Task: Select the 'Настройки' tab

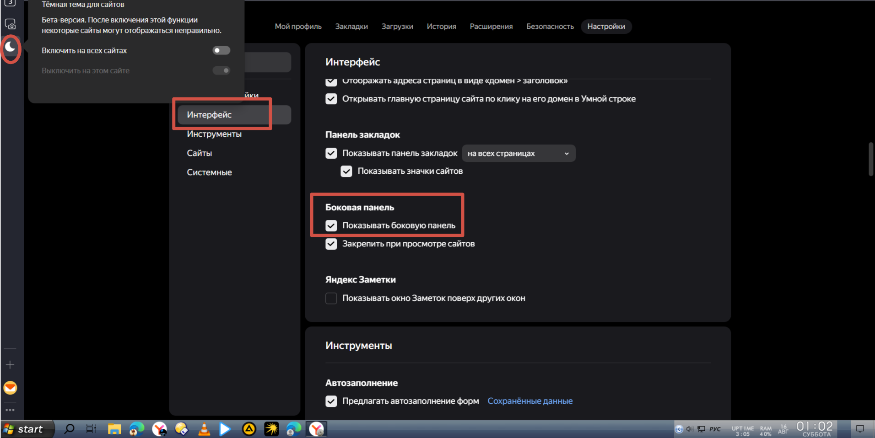Action: tap(606, 27)
